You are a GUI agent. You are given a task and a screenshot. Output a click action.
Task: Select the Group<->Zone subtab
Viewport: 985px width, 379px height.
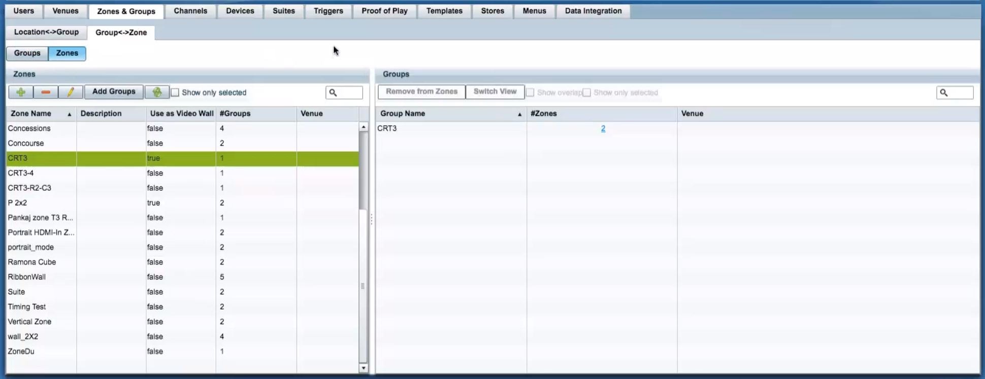(x=121, y=32)
